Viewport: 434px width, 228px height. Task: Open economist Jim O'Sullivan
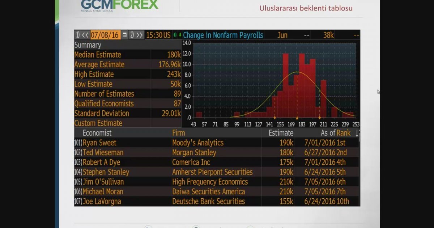(103, 182)
